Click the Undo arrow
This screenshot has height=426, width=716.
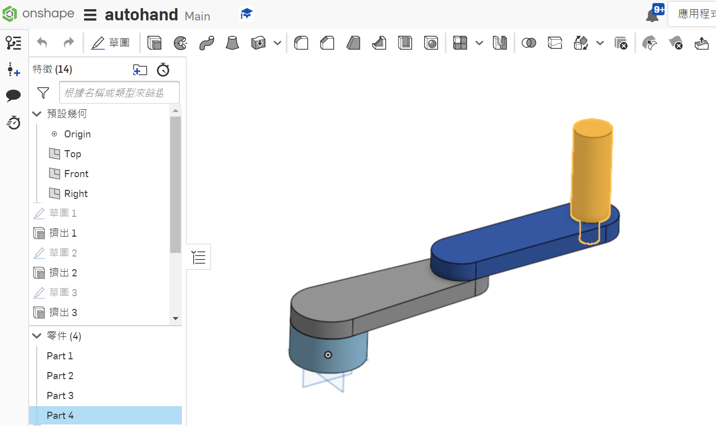(x=42, y=43)
